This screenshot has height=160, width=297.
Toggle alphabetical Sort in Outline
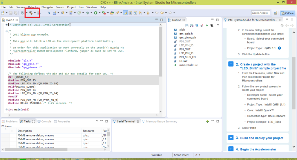coord(192,26)
